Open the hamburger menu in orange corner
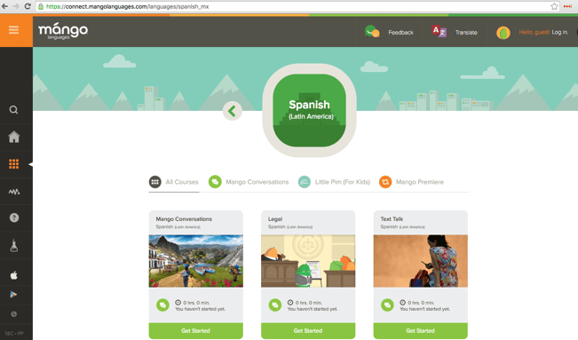This screenshot has height=340, width=578. (x=13, y=30)
